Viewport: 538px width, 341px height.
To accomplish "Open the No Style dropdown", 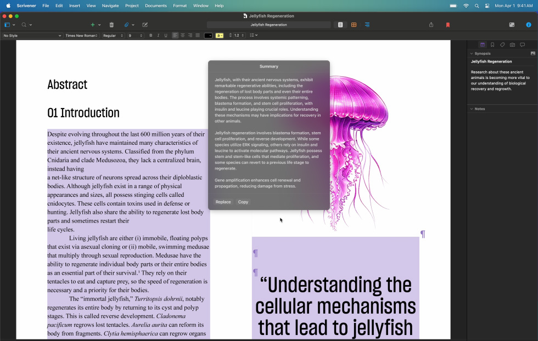I will [x=31, y=35].
